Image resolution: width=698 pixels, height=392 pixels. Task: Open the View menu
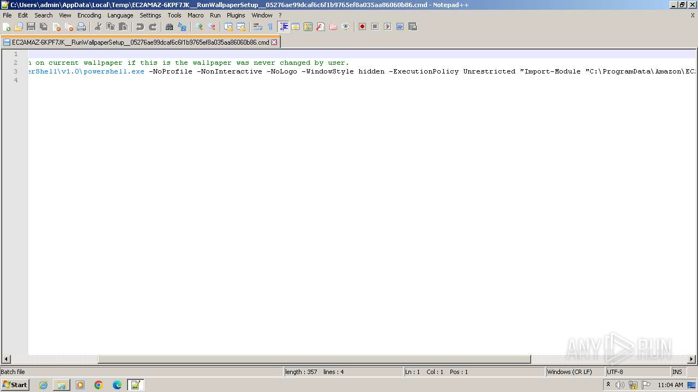click(65, 15)
